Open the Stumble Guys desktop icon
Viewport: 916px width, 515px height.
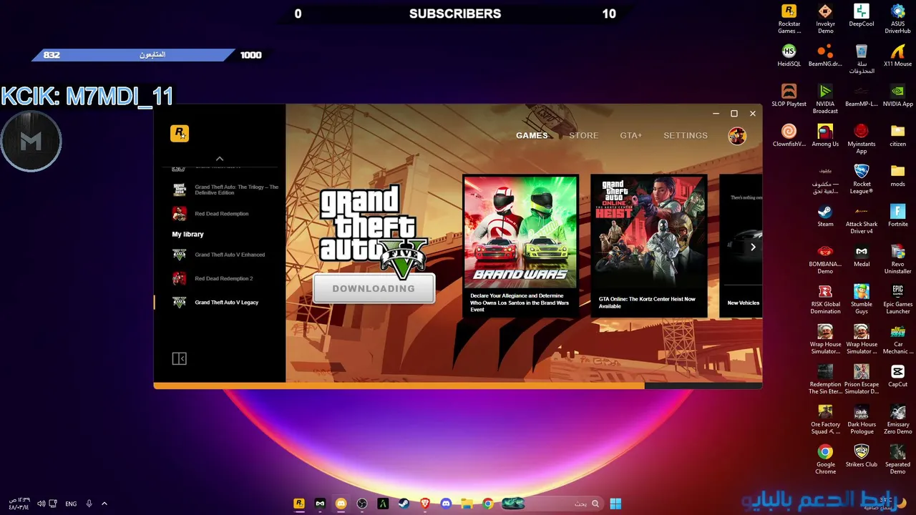862,299
